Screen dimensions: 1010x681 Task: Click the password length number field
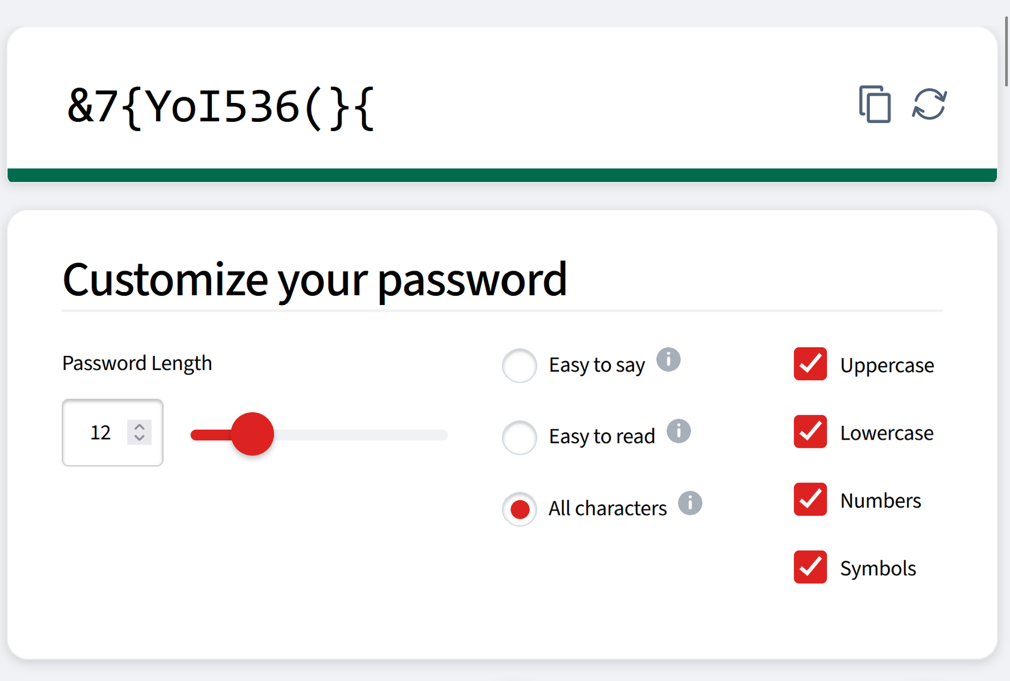click(x=101, y=432)
